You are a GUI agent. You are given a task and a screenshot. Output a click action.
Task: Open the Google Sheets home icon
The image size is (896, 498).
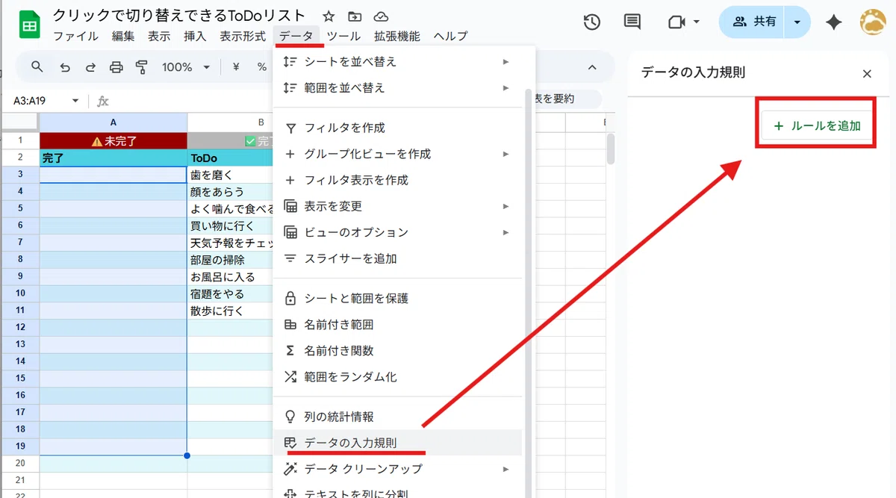coord(29,25)
